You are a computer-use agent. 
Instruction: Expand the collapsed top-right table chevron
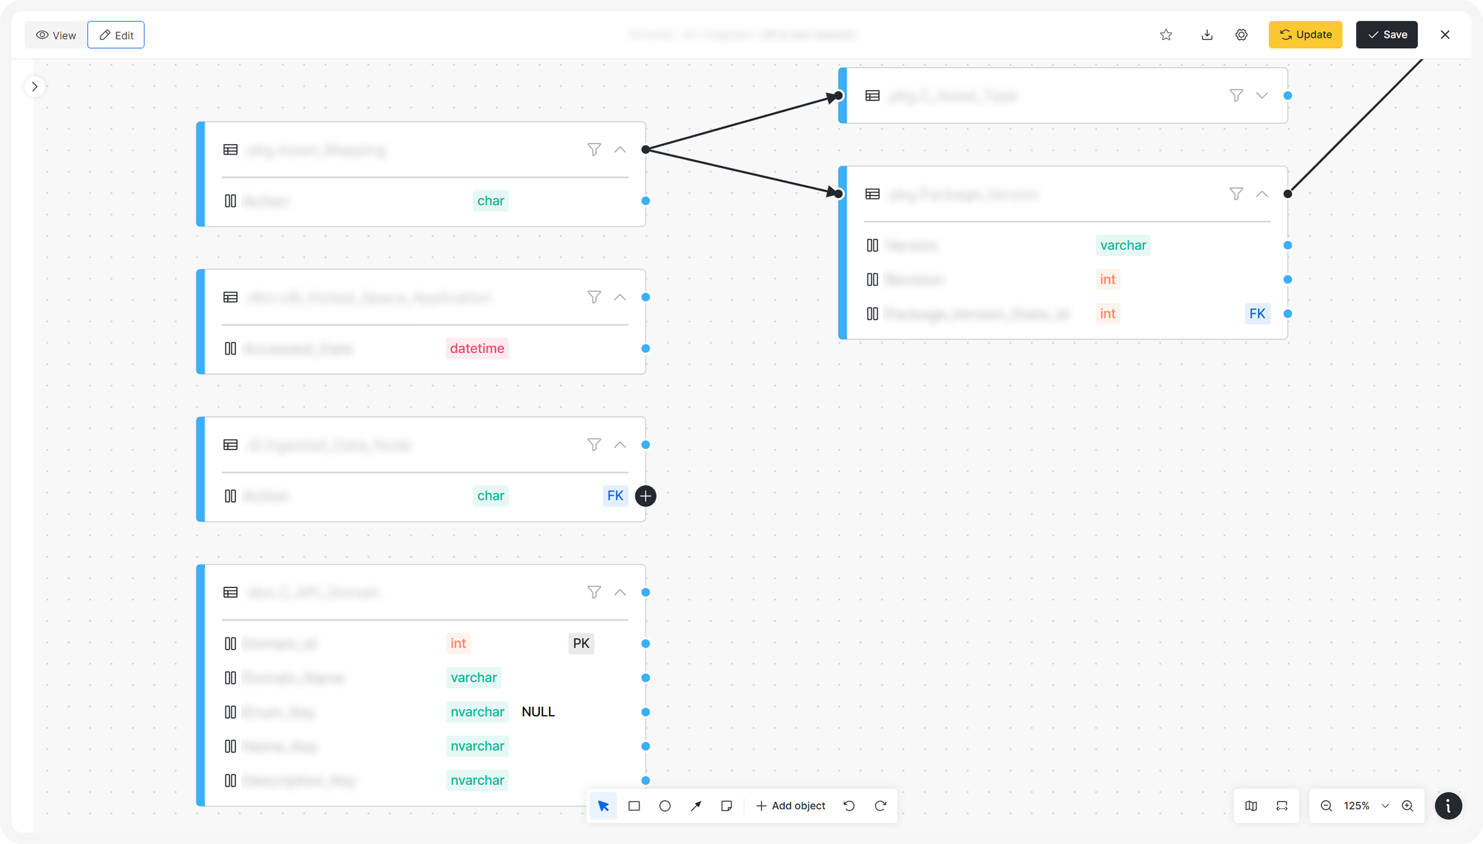tap(1262, 96)
